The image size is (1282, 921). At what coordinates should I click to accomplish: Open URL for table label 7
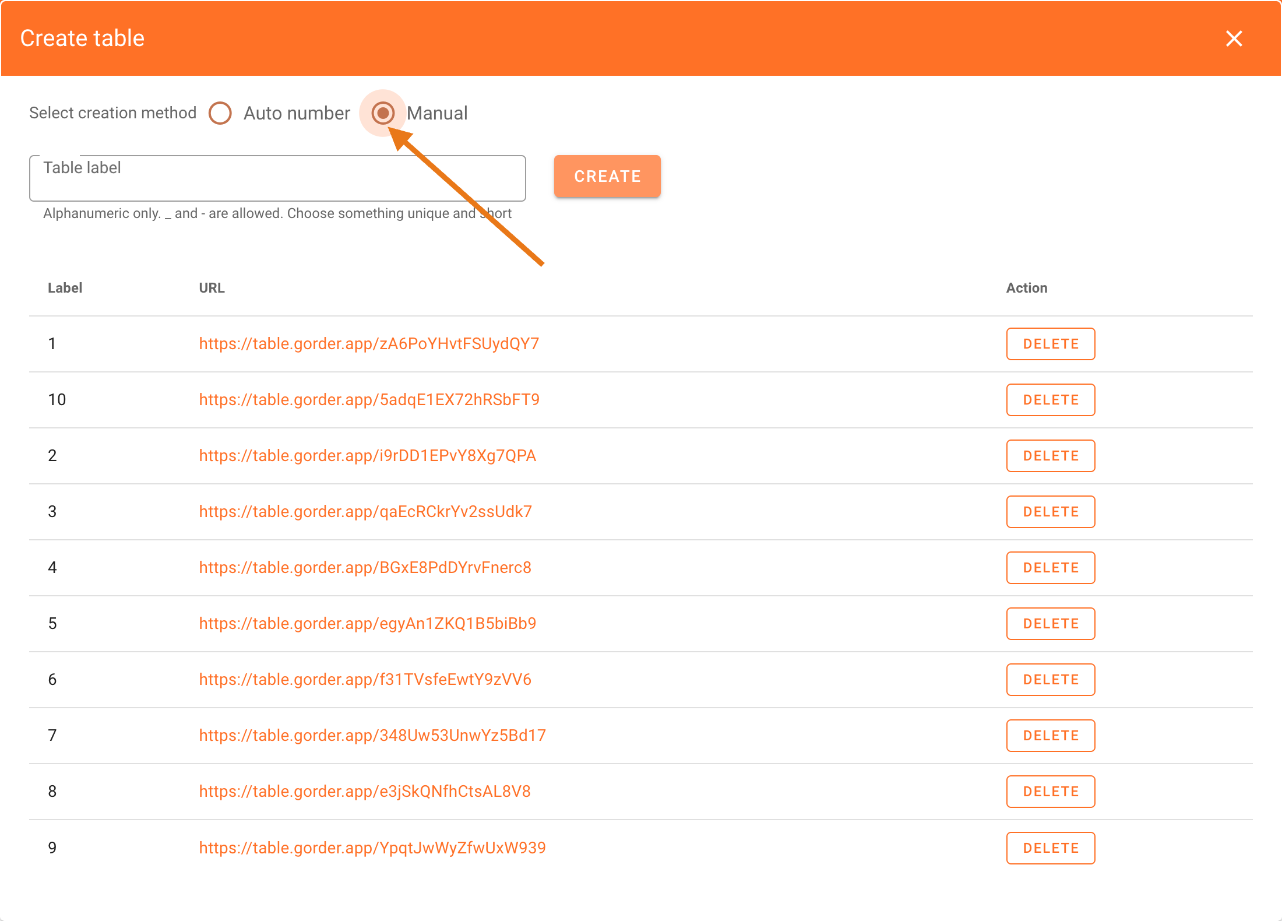372,736
